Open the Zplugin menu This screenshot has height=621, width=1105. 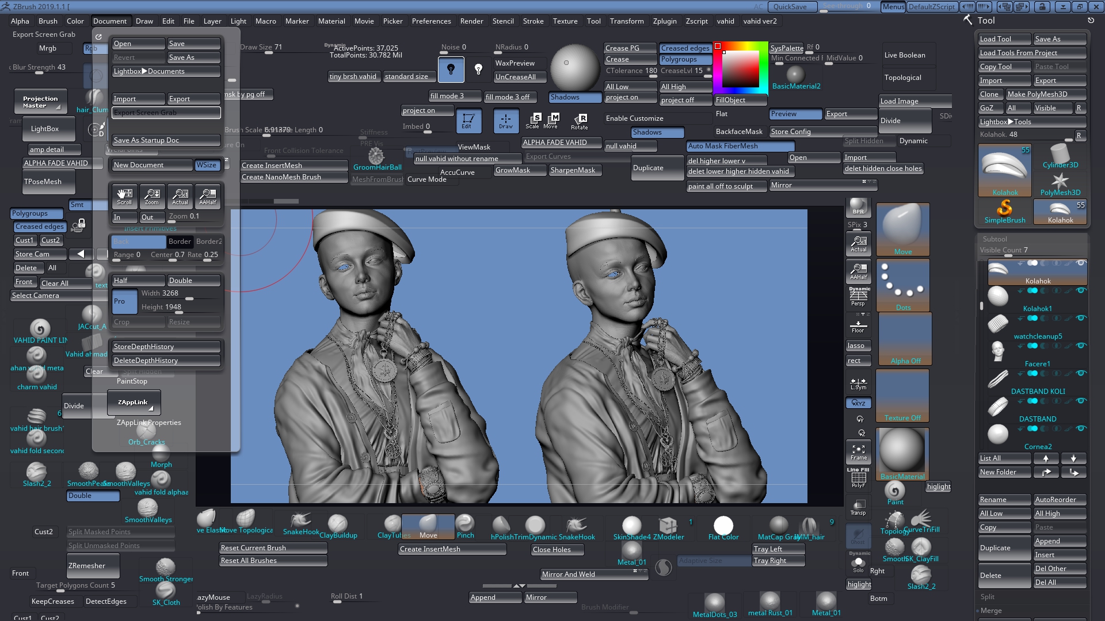665,21
